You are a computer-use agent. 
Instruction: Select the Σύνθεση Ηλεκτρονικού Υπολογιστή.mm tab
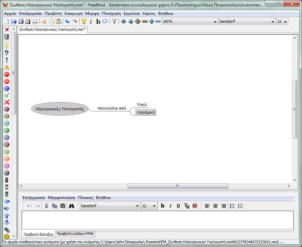click(52, 29)
